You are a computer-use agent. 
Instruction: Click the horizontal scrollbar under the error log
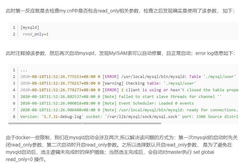pos(85,123)
